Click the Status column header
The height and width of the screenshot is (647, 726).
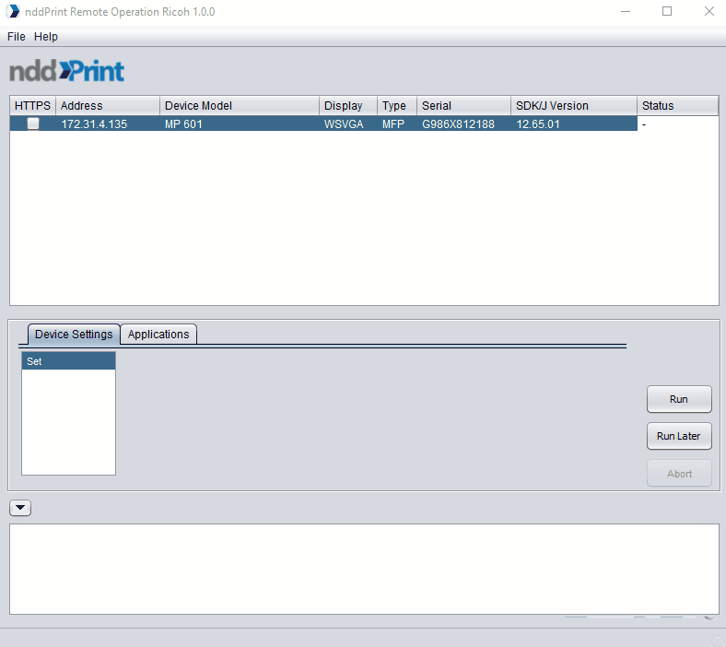pyautogui.click(x=676, y=106)
